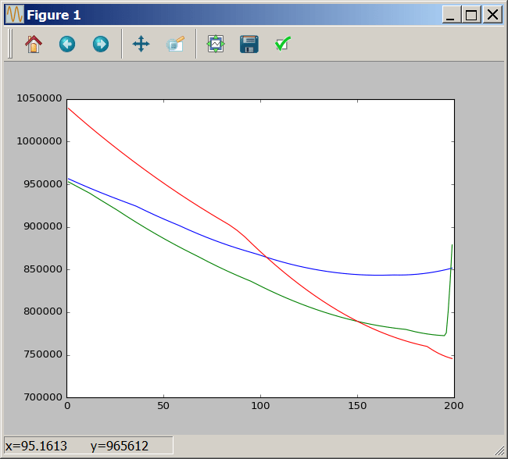Click the 150 x-axis tick label
The height and width of the screenshot is (459, 508).
pyautogui.click(x=357, y=406)
